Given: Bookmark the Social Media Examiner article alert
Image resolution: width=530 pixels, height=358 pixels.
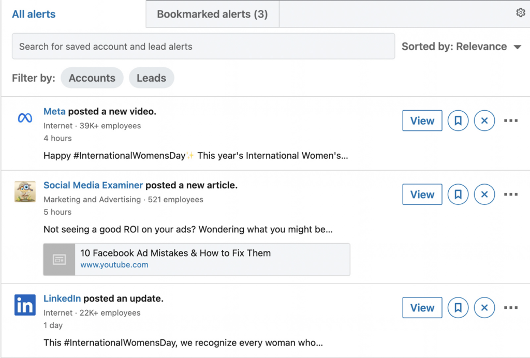Looking at the screenshot, I should [458, 194].
